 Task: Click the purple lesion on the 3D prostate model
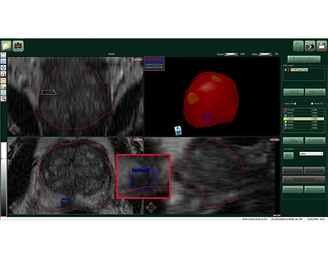[208, 118]
